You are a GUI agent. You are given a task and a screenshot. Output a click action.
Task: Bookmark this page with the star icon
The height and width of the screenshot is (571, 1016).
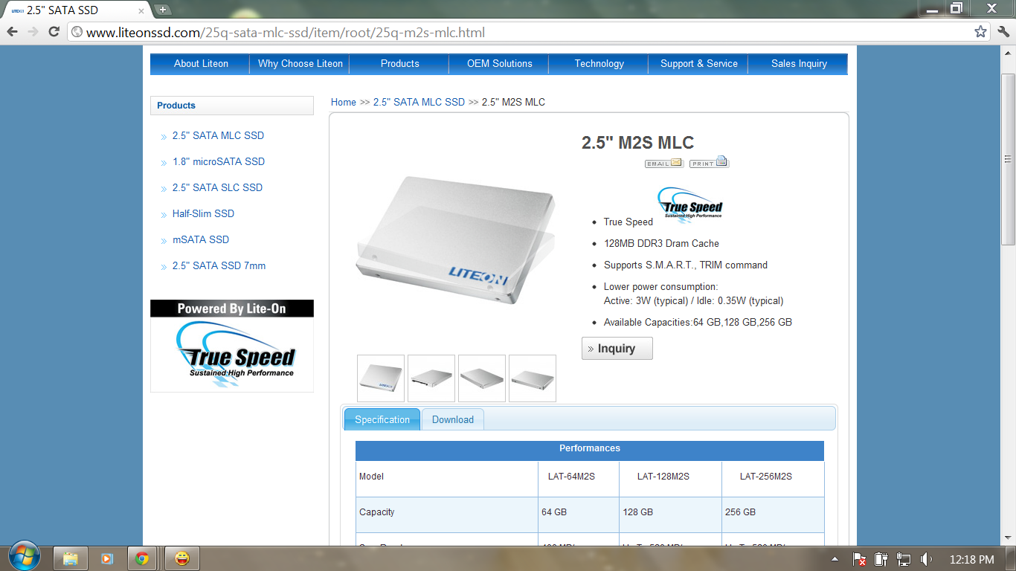pos(981,32)
